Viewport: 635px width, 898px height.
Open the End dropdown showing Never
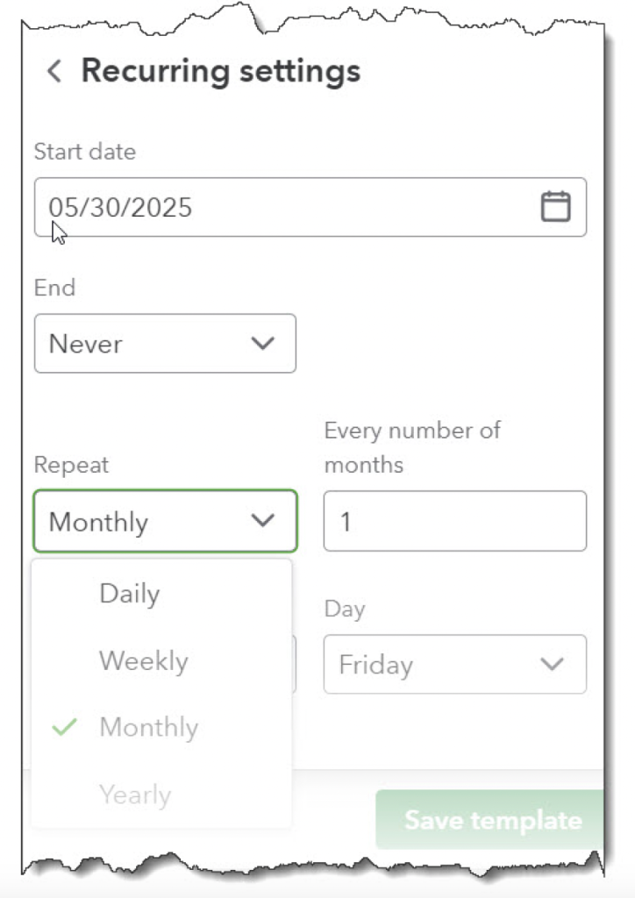pos(165,343)
